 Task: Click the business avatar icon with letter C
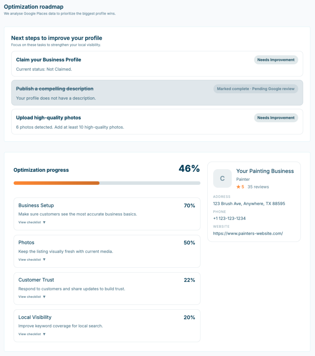pos(222,178)
